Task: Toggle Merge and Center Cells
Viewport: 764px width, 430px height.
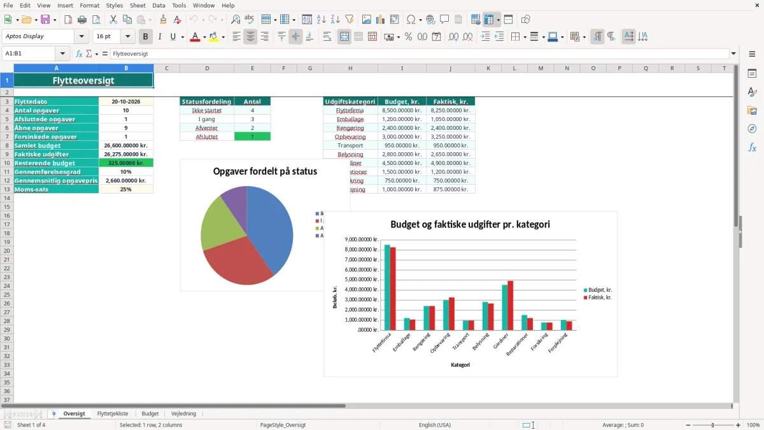Action: pyautogui.click(x=344, y=37)
